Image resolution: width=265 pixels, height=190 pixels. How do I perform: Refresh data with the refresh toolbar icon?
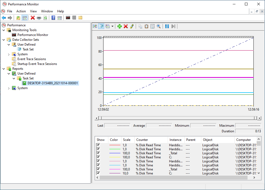(x=46, y=18)
